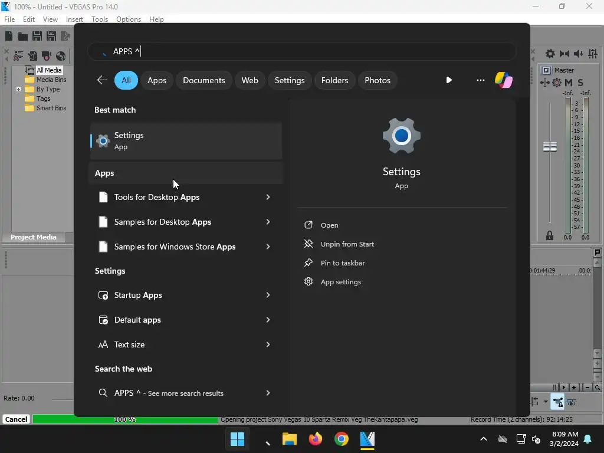Click the timeline marker flag button
Image resolution: width=604 pixels, height=453 pixels.
click(x=597, y=252)
